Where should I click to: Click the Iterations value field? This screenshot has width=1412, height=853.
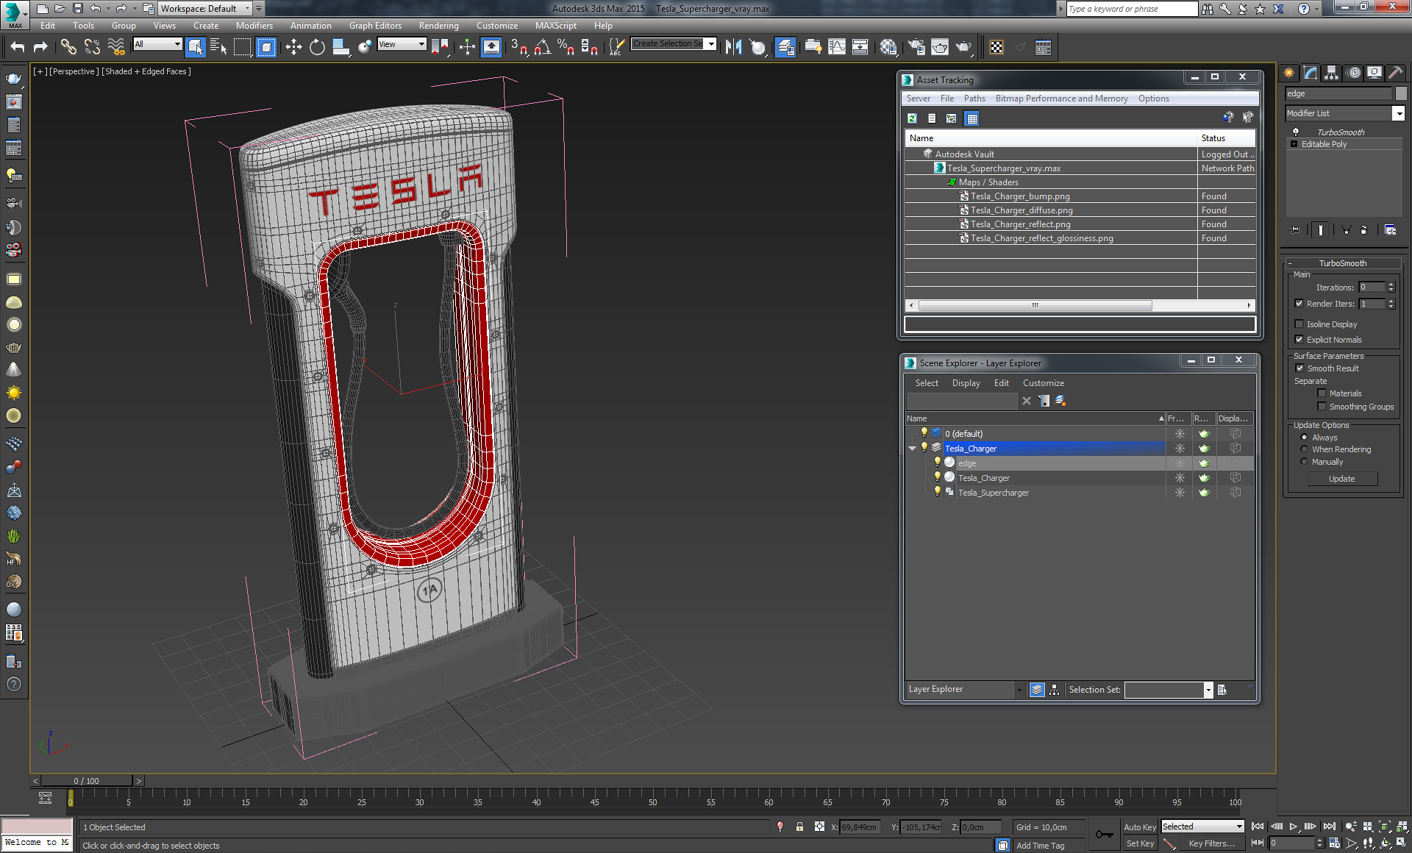point(1372,288)
